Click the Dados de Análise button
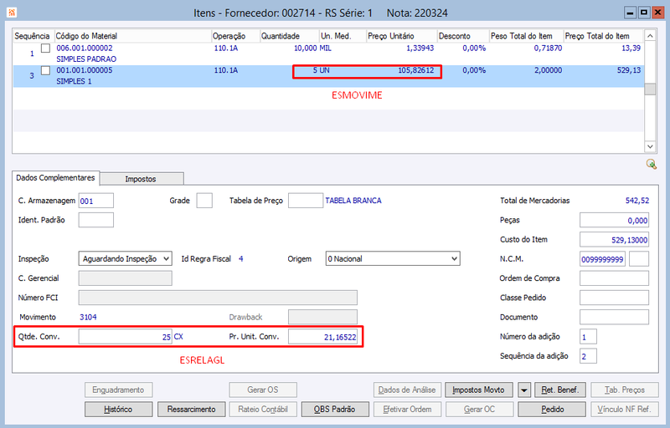Viewport: 670px width, 428px height. (407, 390)
